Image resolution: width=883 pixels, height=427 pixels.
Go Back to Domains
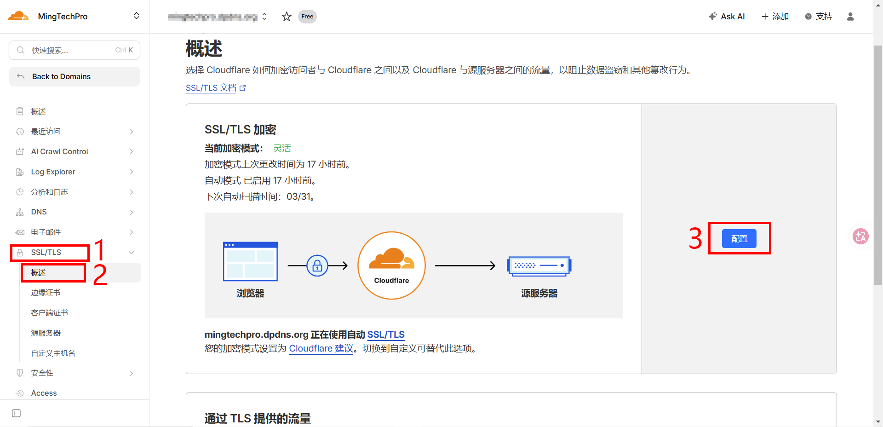pos(75,76)
